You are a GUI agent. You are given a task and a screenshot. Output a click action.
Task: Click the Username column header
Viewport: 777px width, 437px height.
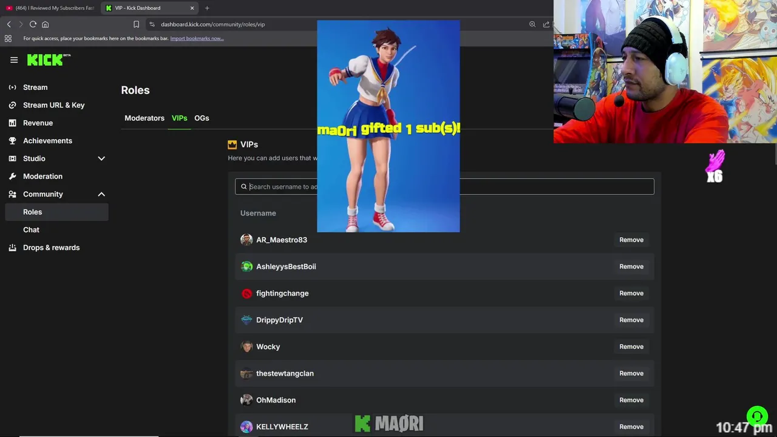(258, 213)
